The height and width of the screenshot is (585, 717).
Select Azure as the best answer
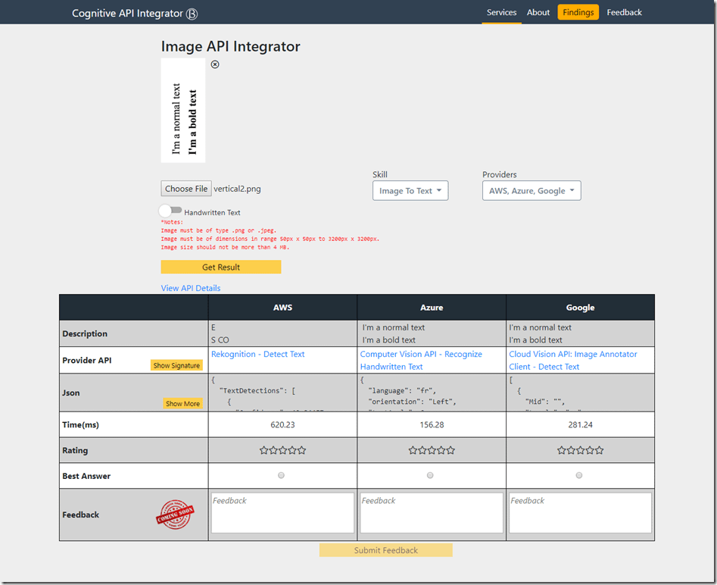click(430, 476)
